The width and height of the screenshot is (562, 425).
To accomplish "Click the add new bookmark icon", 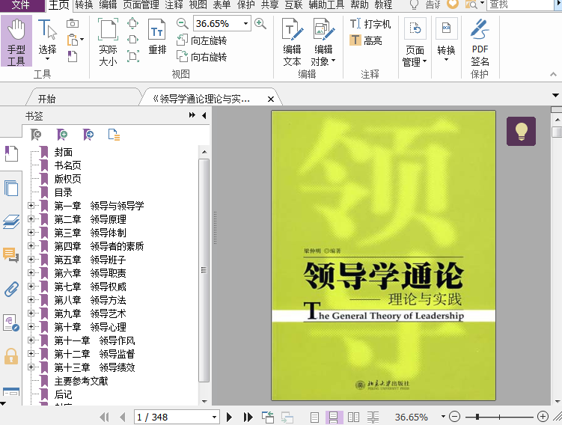I will click(62, 135).
